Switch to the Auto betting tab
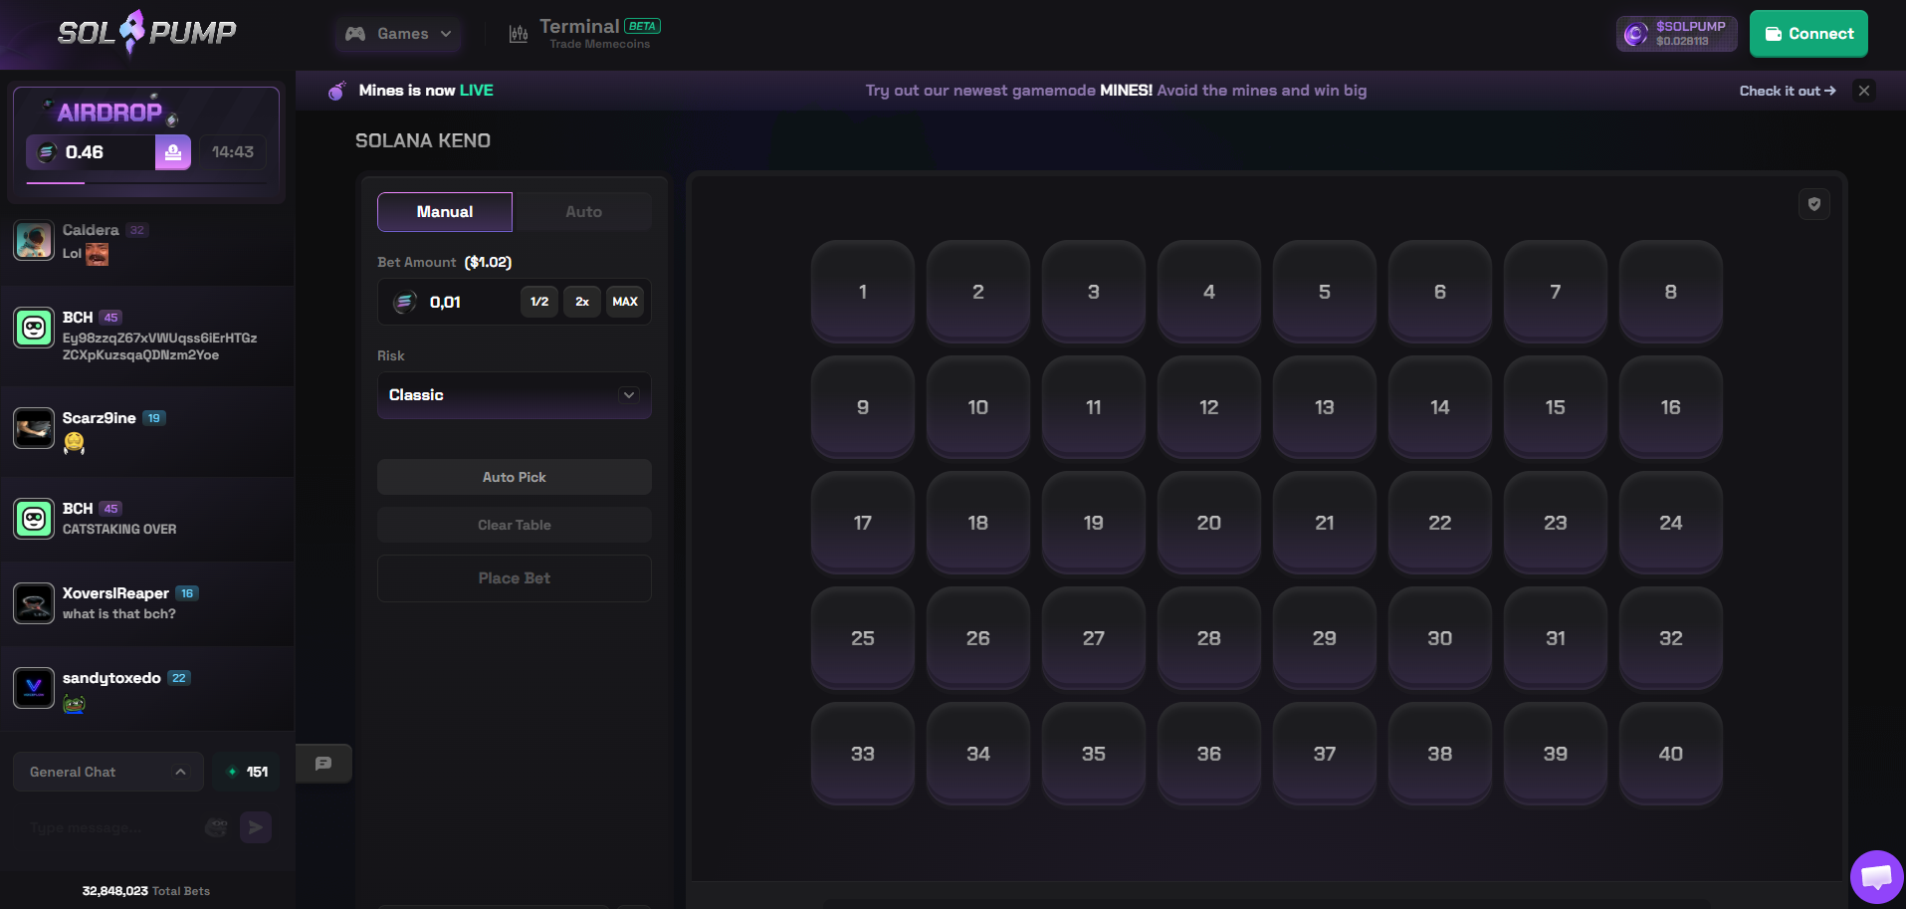Screen dimensions: 1906x909 (x=583, y=212)
